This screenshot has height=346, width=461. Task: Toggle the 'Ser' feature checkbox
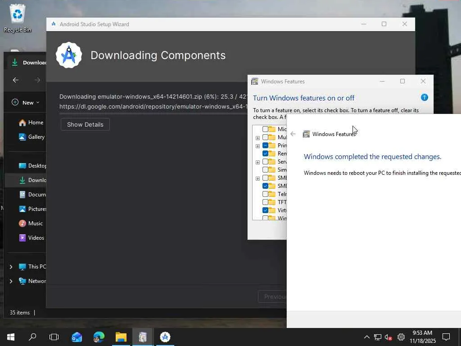265,162
